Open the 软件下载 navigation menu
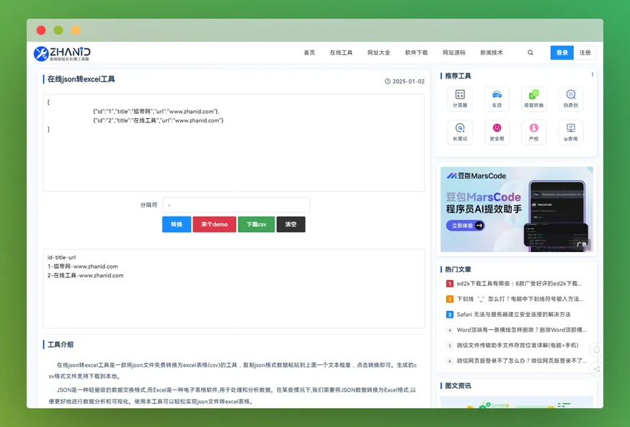The height and width of the screenshot is (427, 630). [x=417, y=53]
